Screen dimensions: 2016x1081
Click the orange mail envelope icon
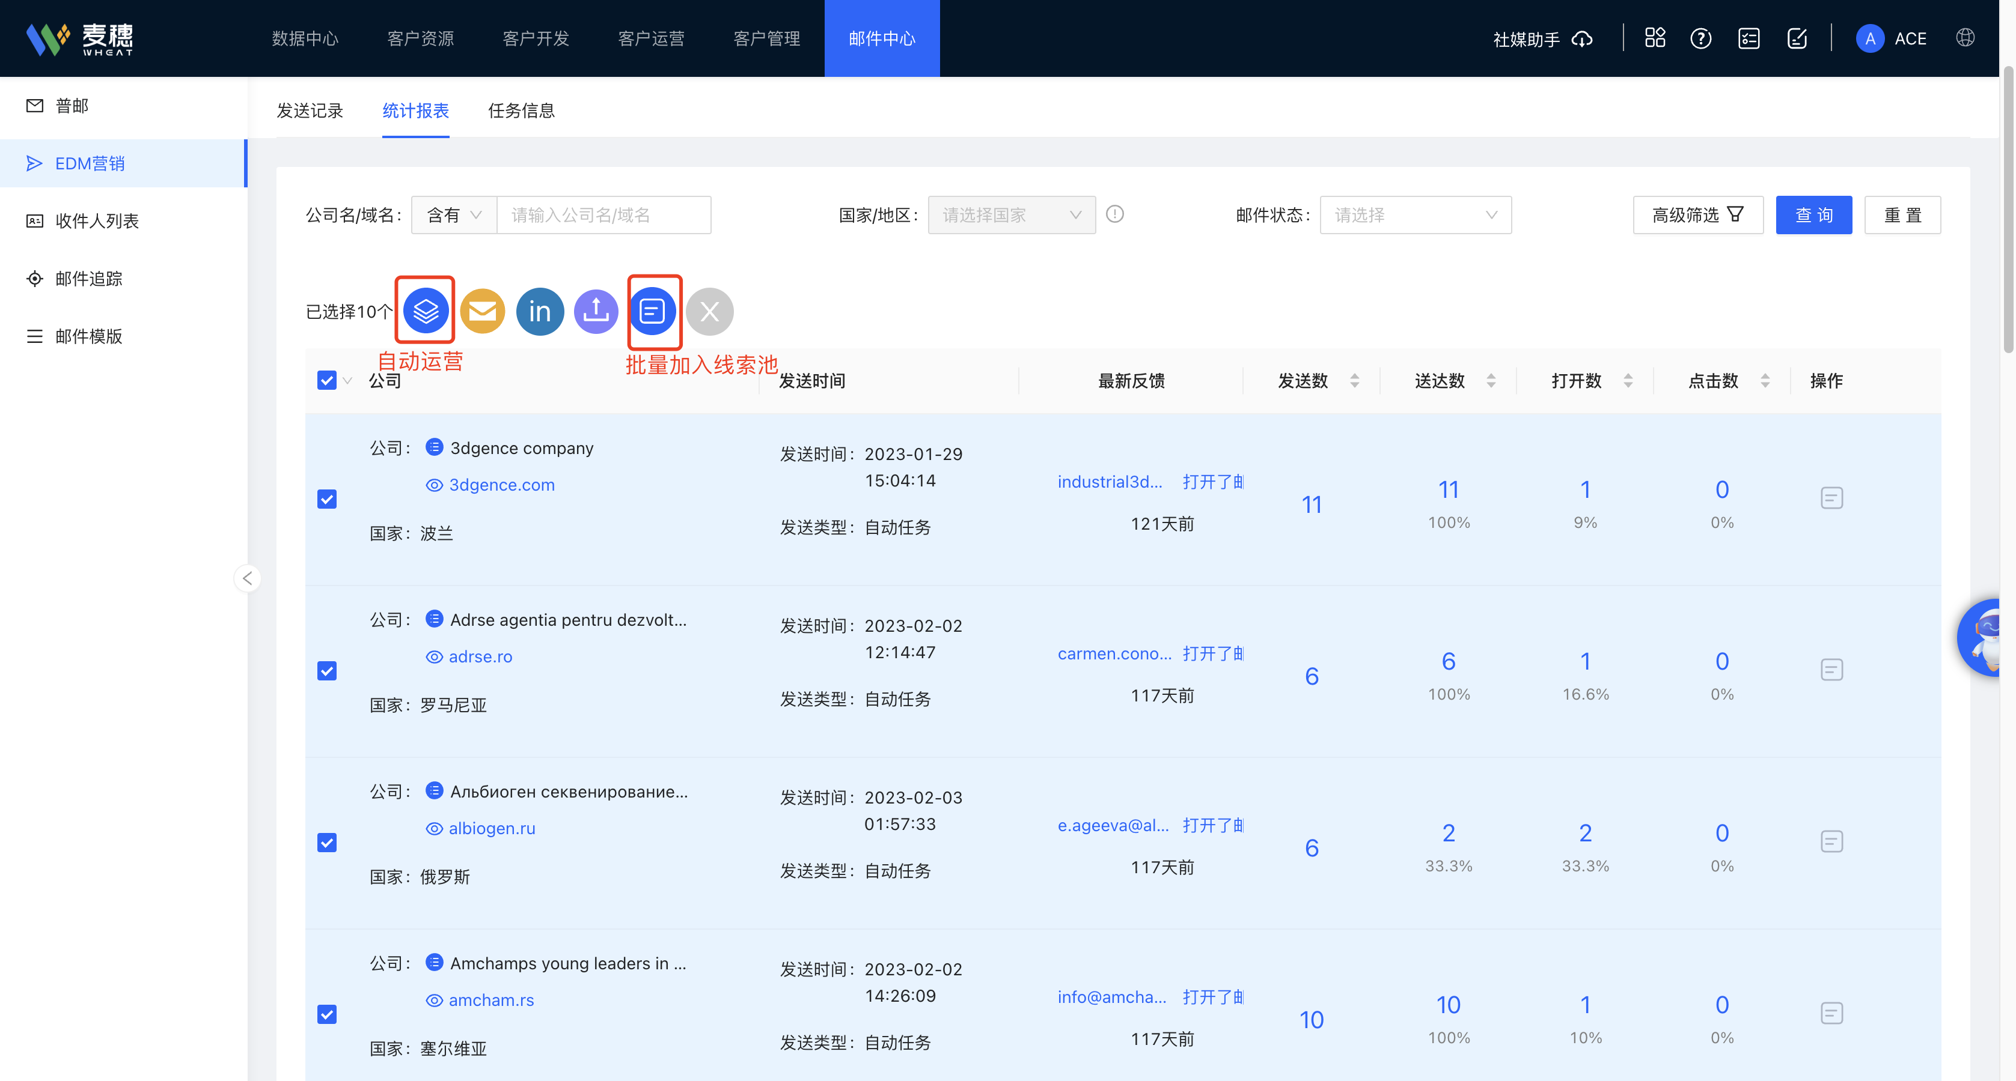tap(482, 311)
